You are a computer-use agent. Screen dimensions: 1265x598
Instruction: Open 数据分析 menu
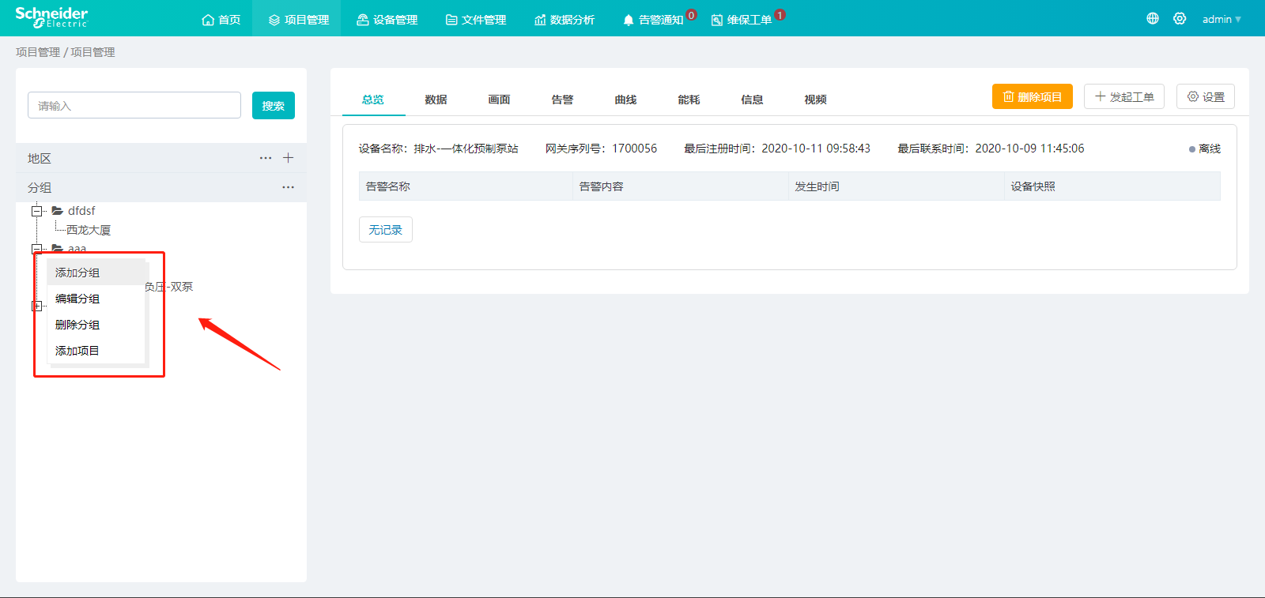tap(565, 19)
